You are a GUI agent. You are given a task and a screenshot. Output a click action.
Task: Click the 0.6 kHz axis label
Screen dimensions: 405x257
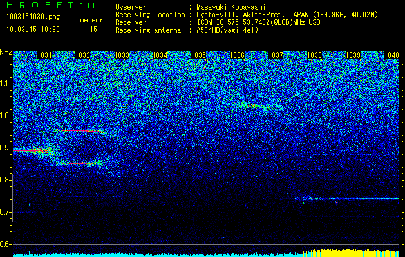click(6, 244)
